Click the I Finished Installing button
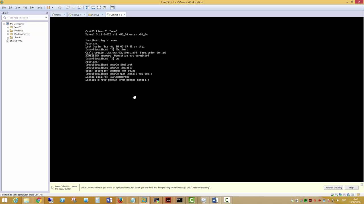Screen dimensions: 364x204 click(x=334, y=188)
